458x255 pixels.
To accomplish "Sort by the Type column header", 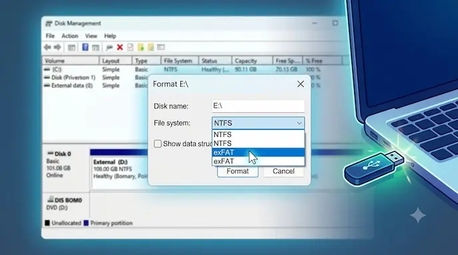I will (146, 60).
